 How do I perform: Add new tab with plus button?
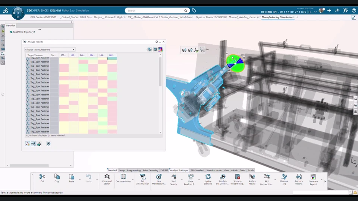297,17
